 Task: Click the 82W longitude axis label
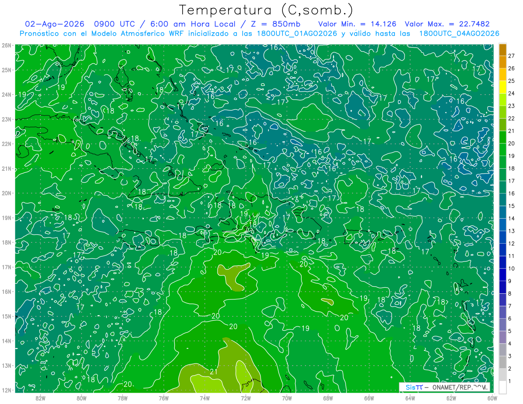coord(41,397)
